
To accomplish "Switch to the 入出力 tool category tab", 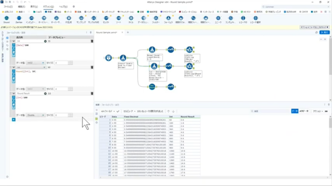I will coord(37,12).
